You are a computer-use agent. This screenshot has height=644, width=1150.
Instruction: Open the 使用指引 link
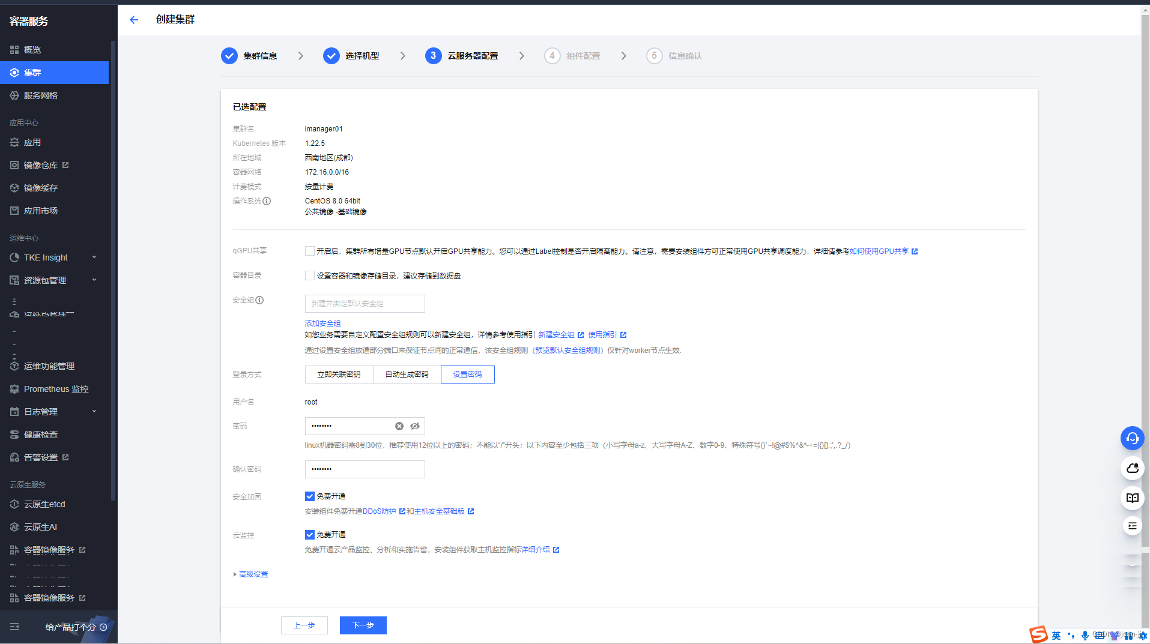(602, 335)
